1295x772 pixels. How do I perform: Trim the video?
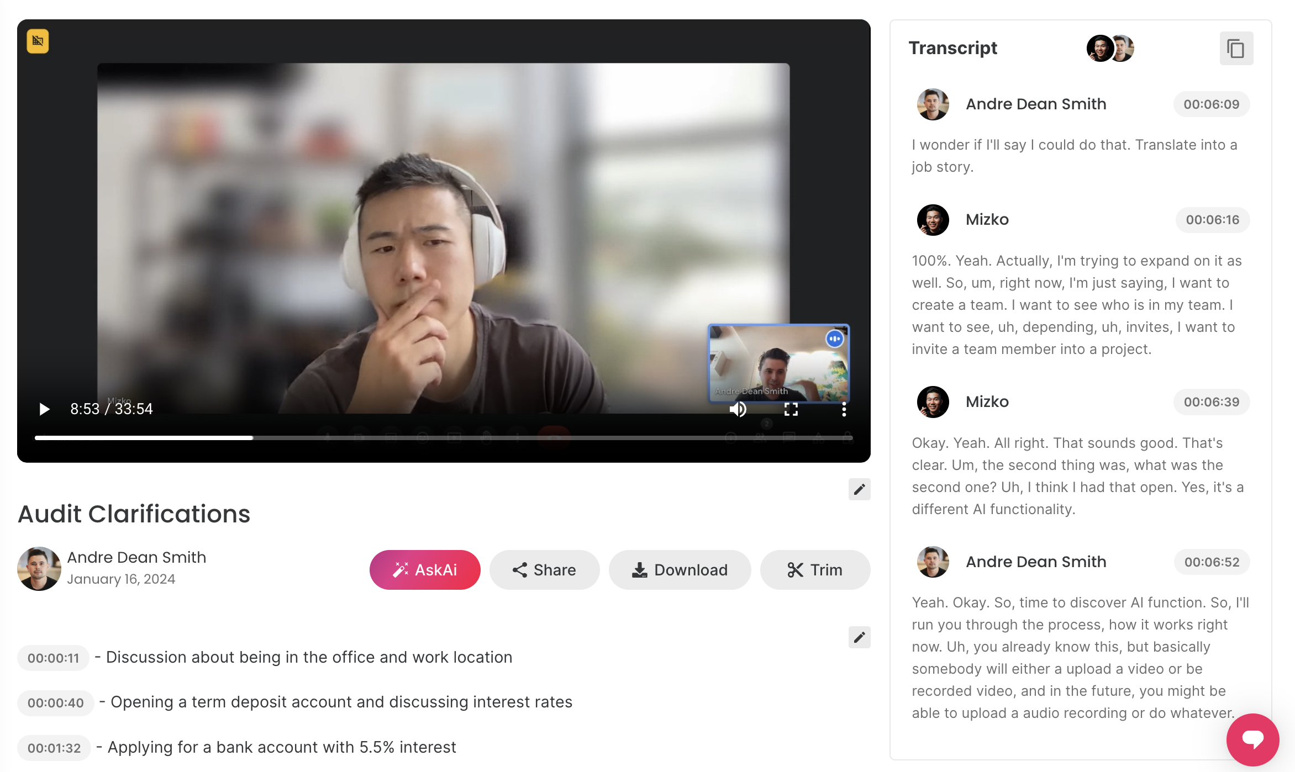point(815,570)
